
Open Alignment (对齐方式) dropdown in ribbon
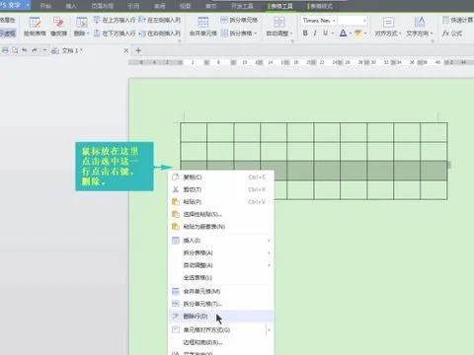[388, 27]
